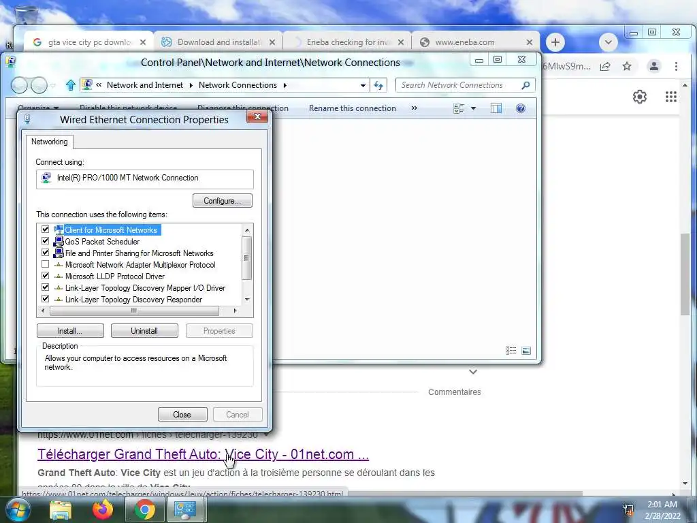Open the Google apps grid

pyautogui.click(x=670, y=97)
